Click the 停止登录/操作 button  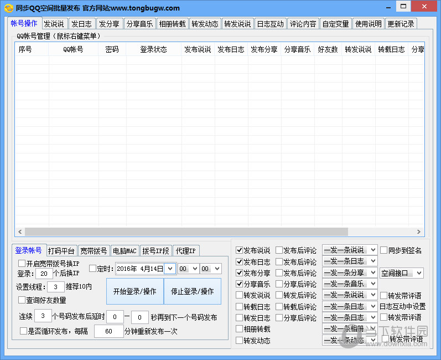pos(193,291)
